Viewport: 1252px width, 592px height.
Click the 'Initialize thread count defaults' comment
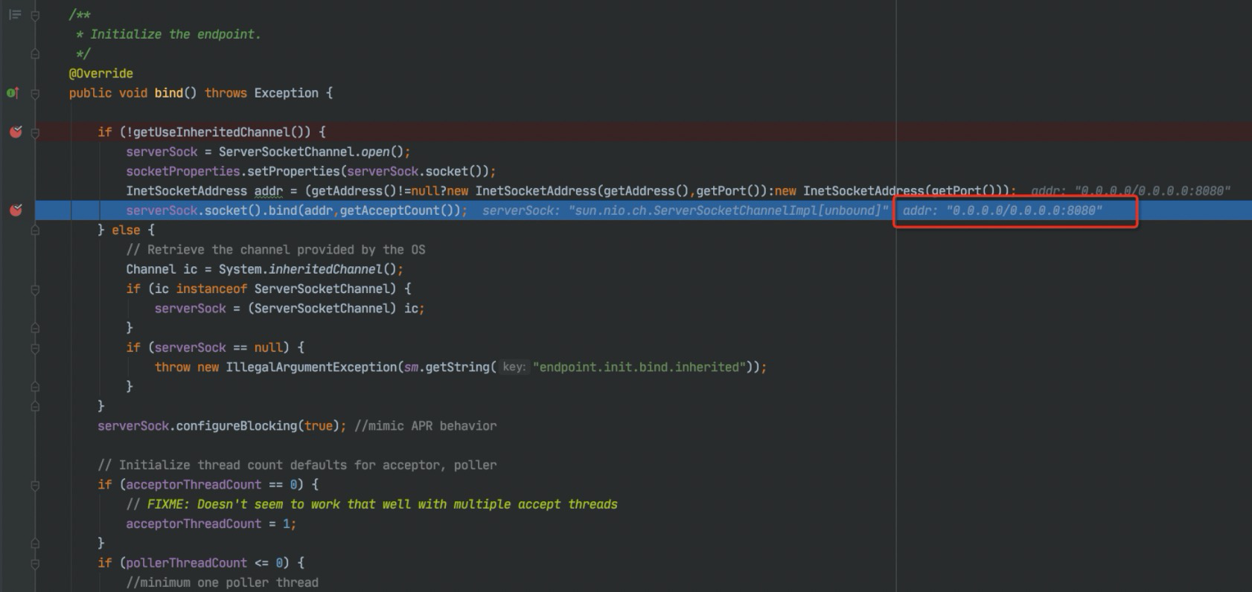click(297, 466)
